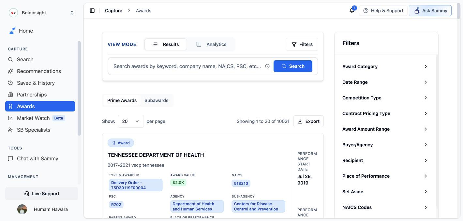This screenshot has height=221, width=463.
Task: Click the Export button
Action: (x=308, y=121)
